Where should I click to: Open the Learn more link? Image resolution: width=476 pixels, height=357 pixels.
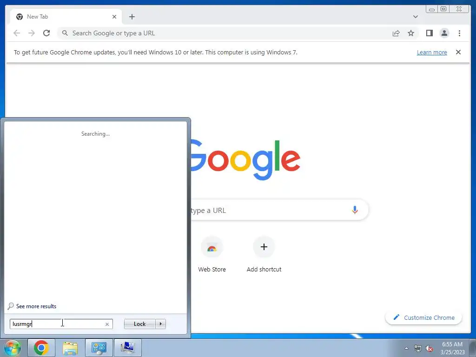432,52
